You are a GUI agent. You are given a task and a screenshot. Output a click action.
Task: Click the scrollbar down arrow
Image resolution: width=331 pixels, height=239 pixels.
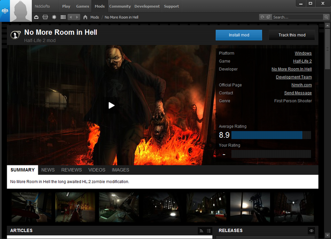328,235
